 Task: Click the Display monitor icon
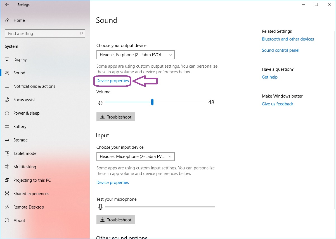(x=7, y=60)
